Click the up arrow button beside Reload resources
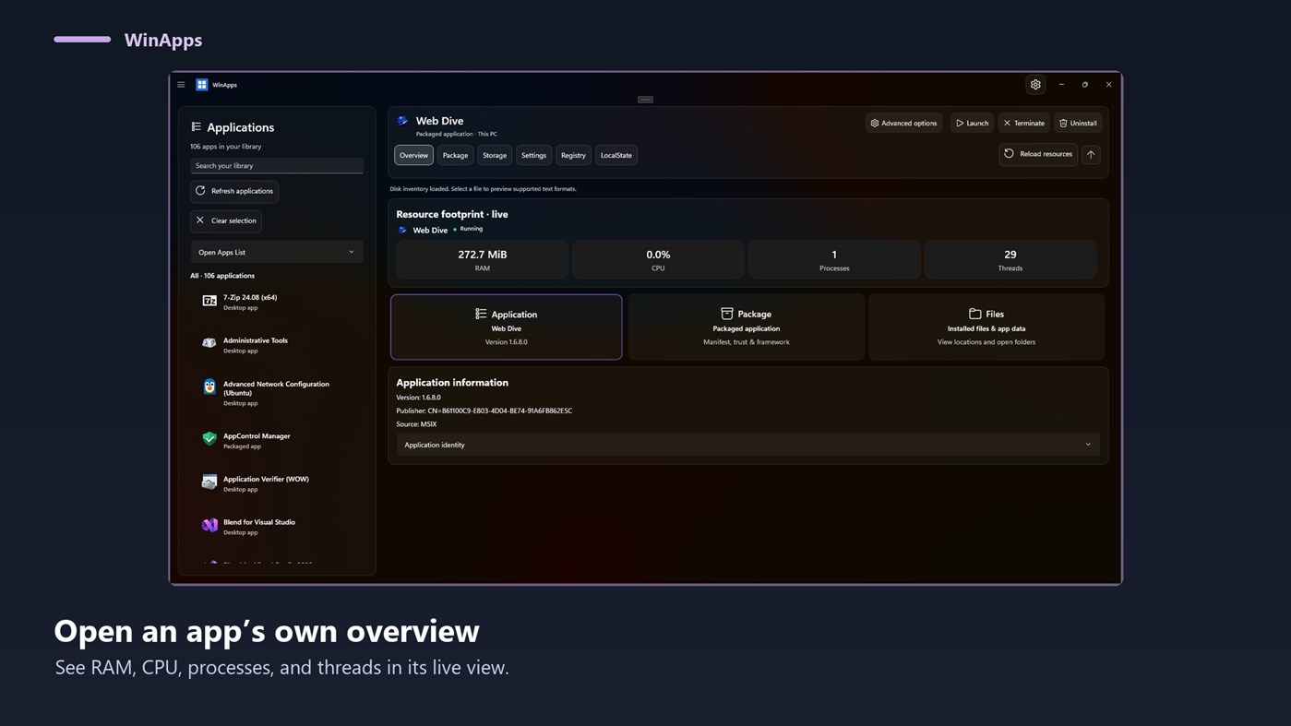This screenshot has width=1291, height=726. [x=1091, y=155]
